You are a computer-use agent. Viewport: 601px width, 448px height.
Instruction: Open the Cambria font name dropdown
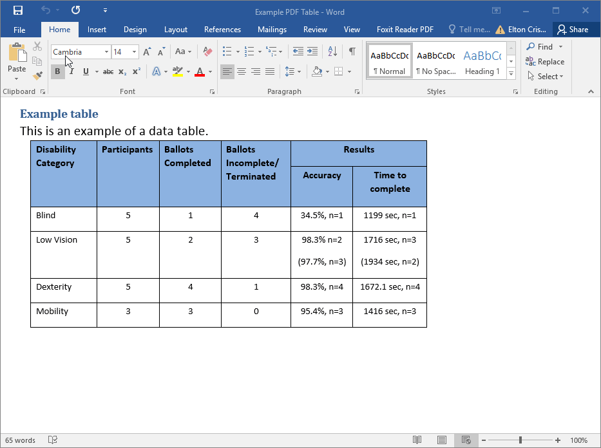[106, 51]
